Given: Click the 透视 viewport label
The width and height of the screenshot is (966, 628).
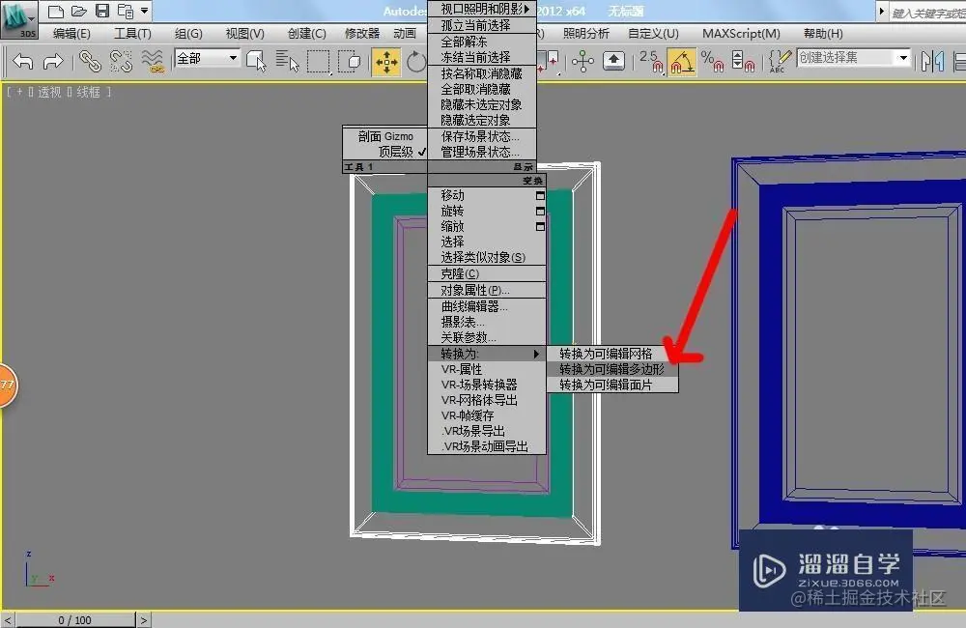Looking at the screenshot, I should [x=49, y=92].
